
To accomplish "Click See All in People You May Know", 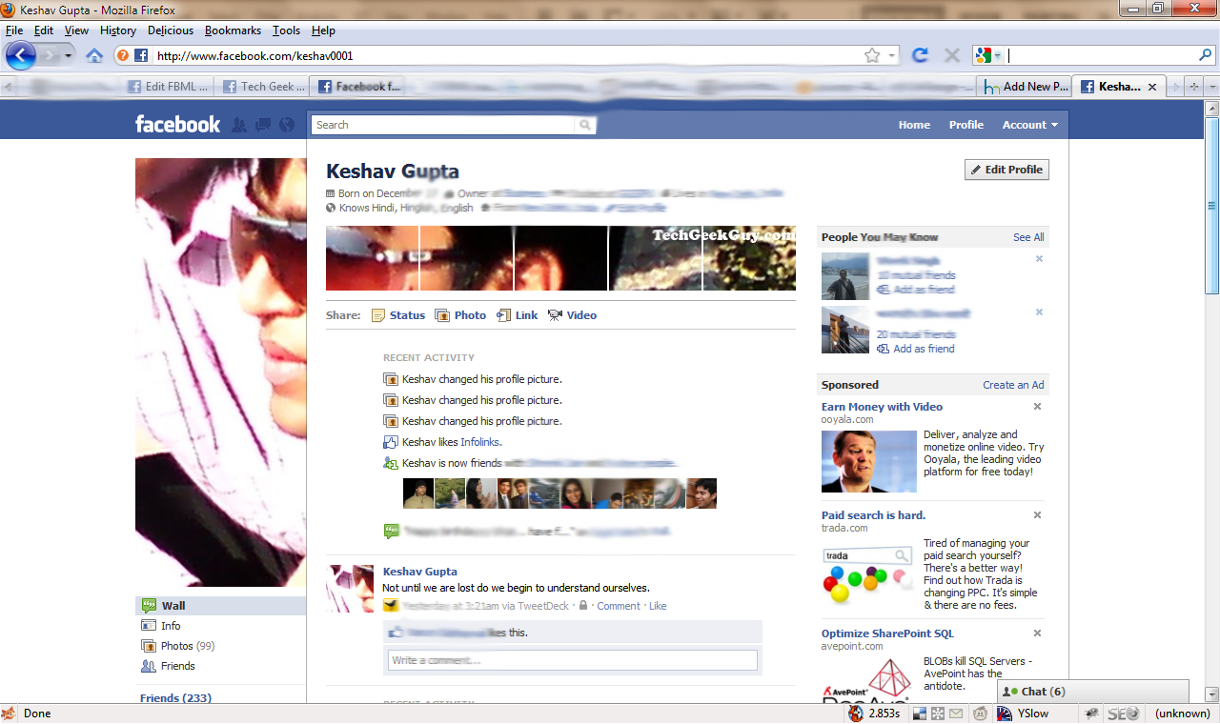I will (1028, 237).
